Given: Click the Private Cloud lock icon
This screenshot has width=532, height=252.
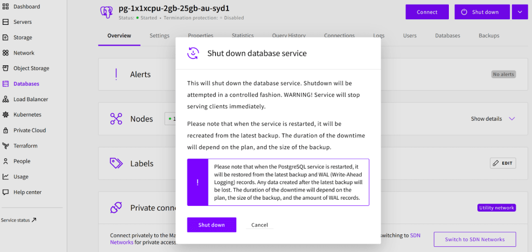Looking at the screenshot, I should coord(5,130).
